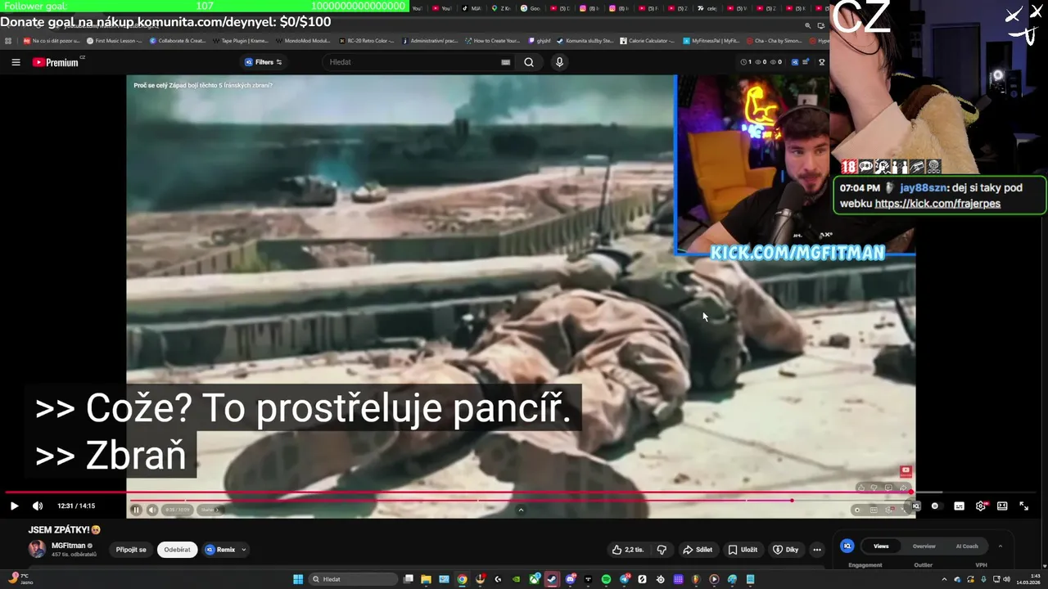Expand the chevron-up under inner video
Viewport: 1048px width, 589px height.
pyautogui.click(x=521, y=510)
